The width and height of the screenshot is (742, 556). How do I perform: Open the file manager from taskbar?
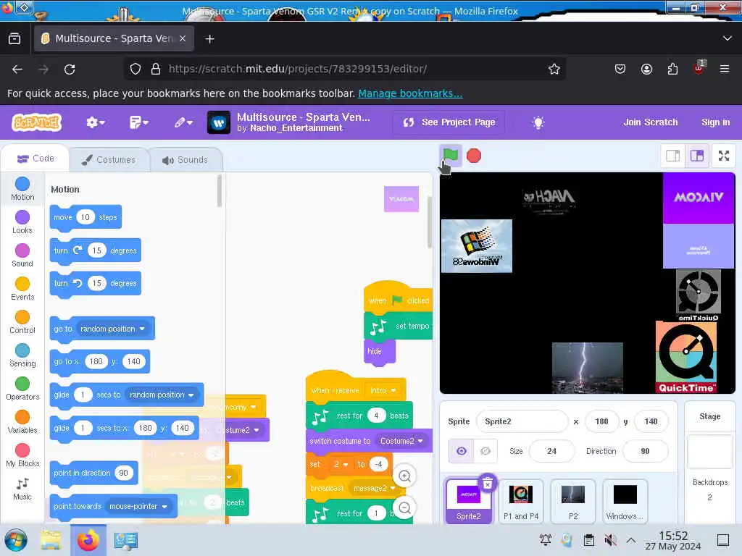[51, 540]
